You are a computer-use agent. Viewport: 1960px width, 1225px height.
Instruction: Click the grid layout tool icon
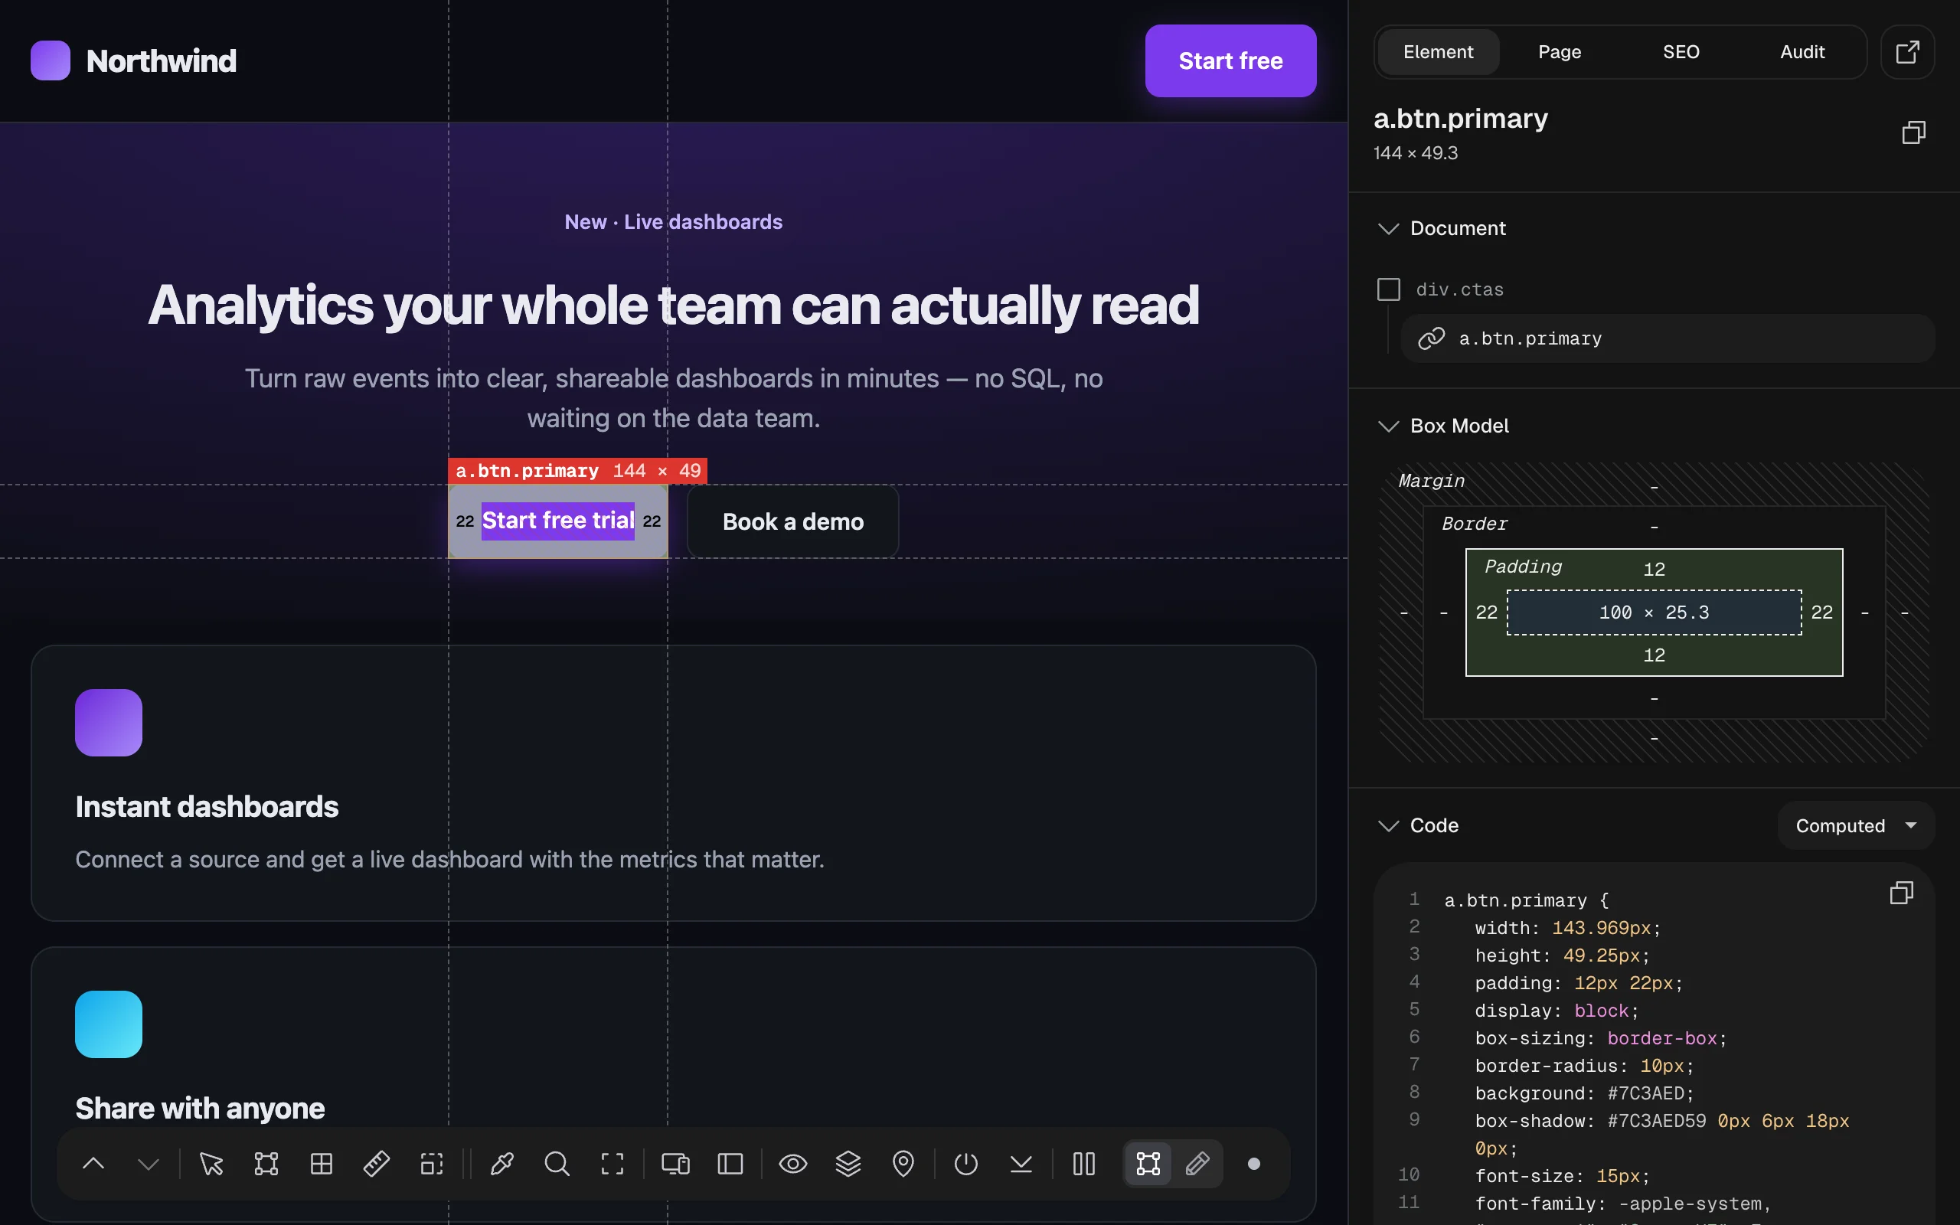coord(322,1165)
